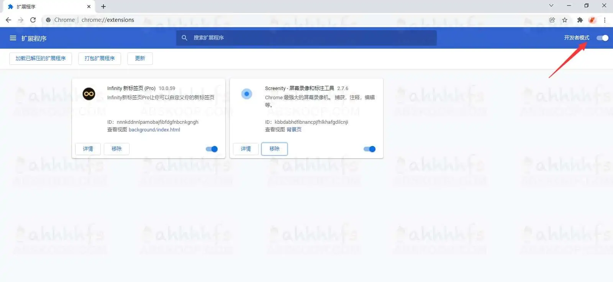This screenshot has height=282, width=613.
Task: Close the 扩展程序 tab
Action: 89,7
